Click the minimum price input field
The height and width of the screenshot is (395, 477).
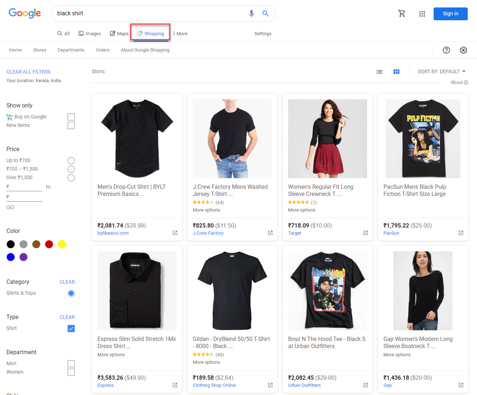[x=24, y=187]
